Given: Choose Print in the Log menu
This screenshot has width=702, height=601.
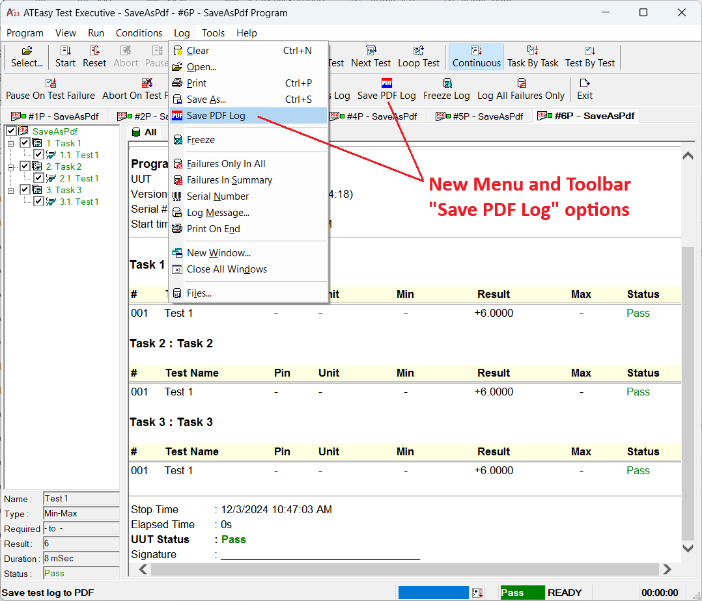Looking at the screenshot, I should point(249,83).
